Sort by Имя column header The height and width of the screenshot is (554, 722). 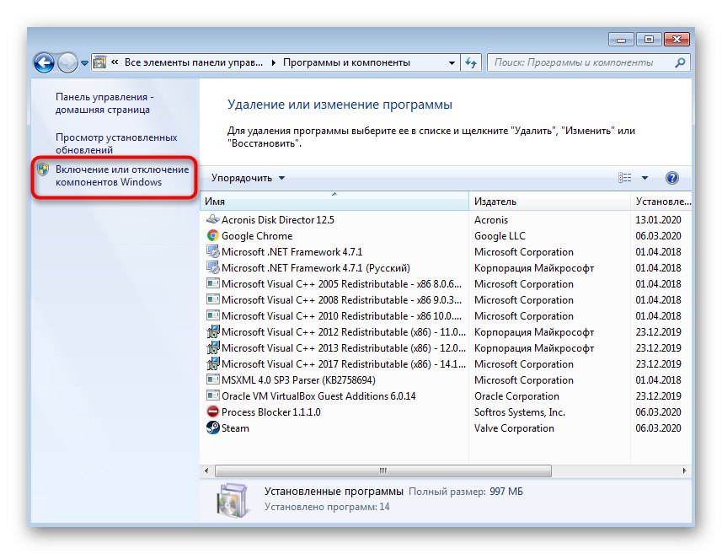click(334, 202)
